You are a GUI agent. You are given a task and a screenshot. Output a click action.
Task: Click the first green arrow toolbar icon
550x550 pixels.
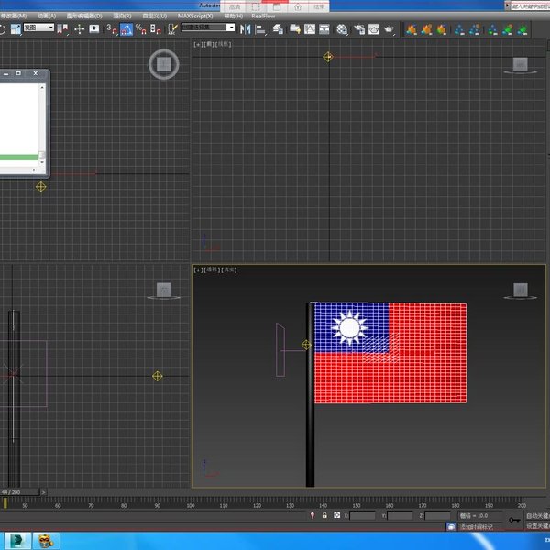(x=507, y=29)
